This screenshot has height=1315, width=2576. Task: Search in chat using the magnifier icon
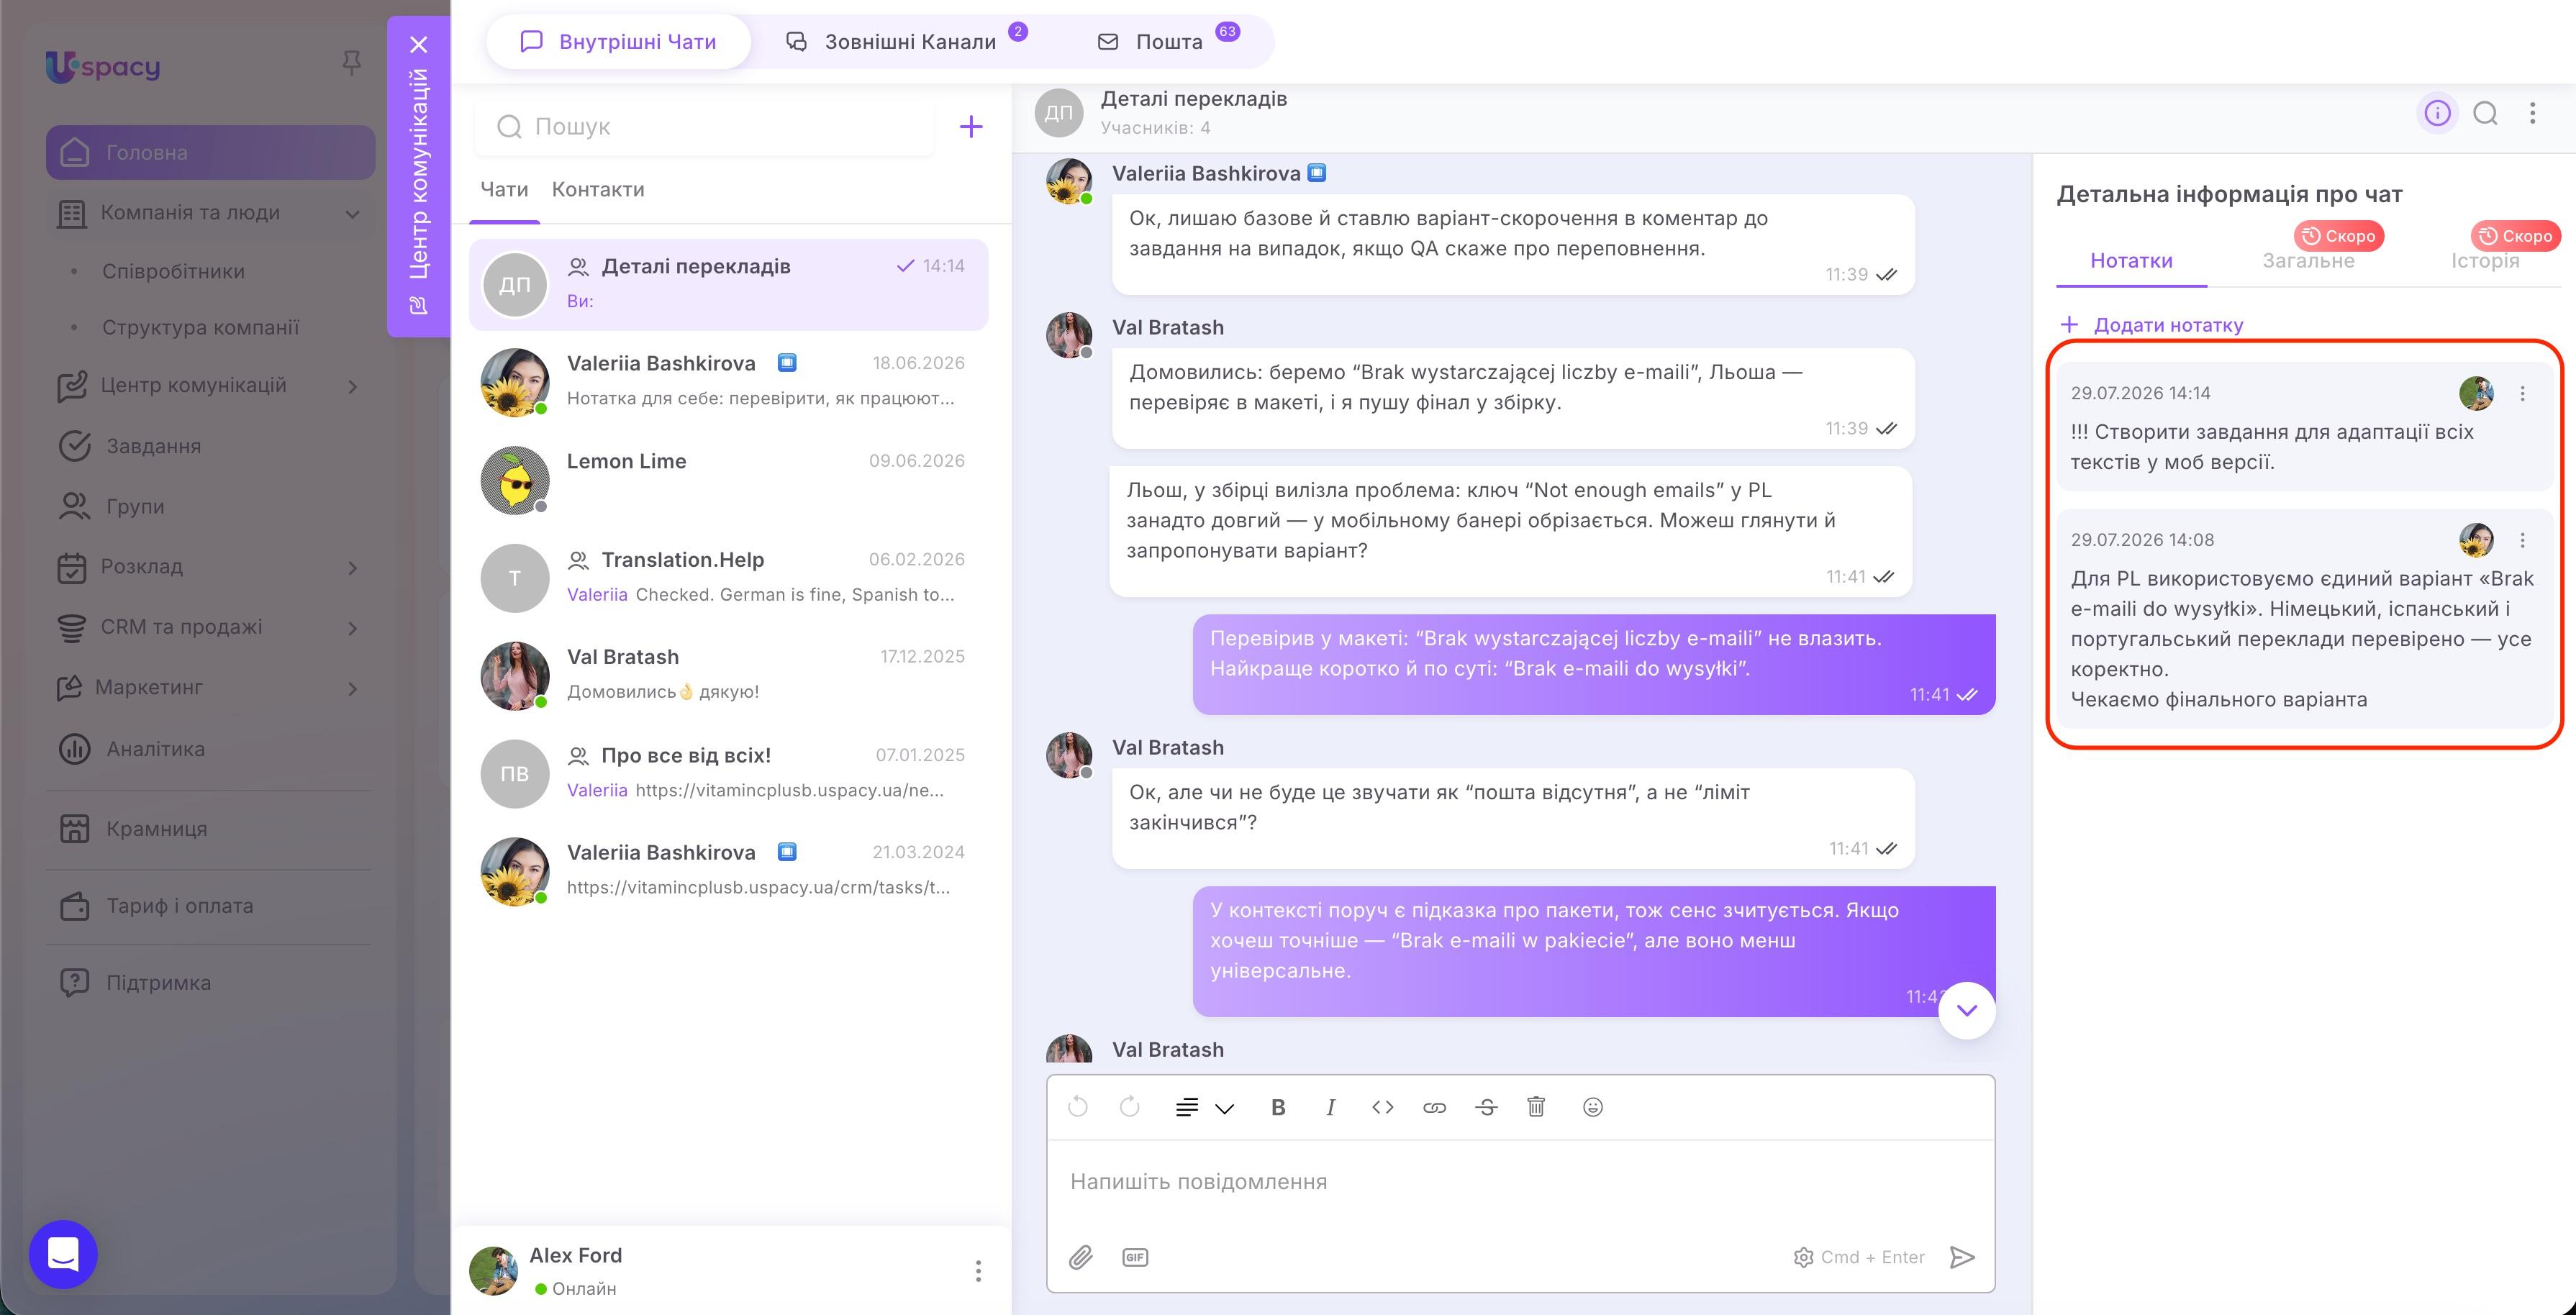click(2486, 113)
